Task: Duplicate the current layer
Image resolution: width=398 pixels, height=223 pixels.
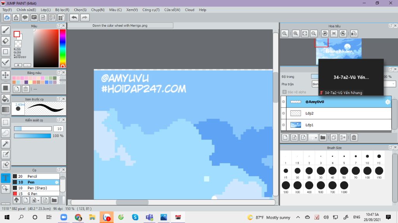Action: [334, 137]
